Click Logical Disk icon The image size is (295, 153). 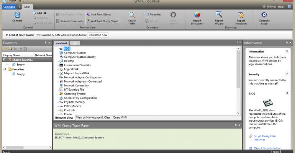61,69
